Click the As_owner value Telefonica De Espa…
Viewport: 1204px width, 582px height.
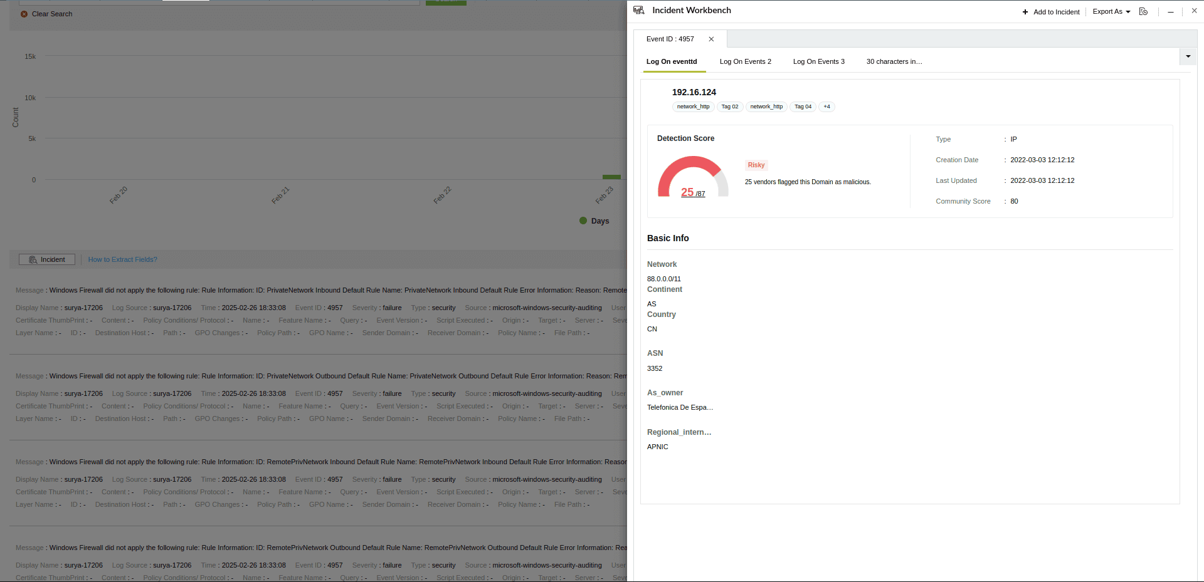680,407
